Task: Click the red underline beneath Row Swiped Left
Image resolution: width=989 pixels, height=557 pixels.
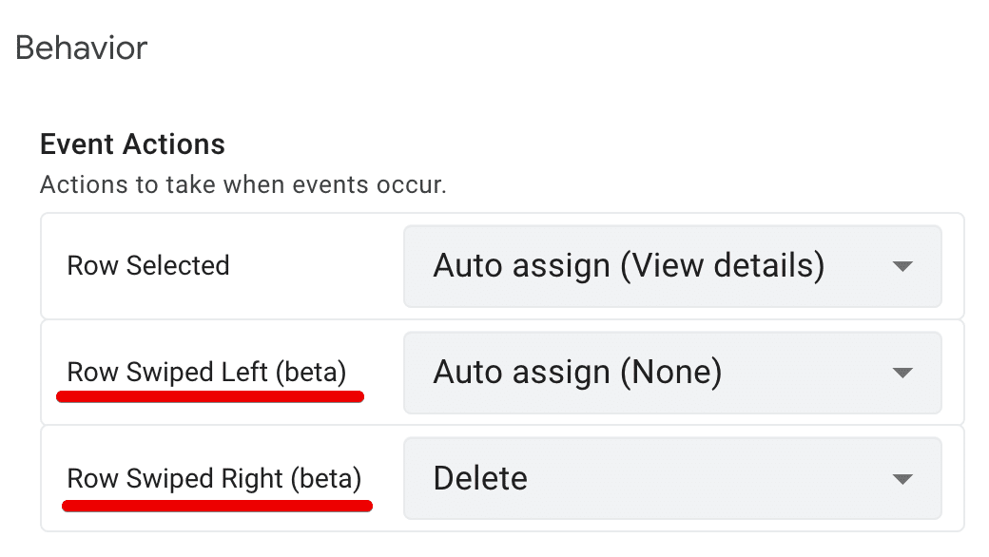Action: click(x=210, y=396)
